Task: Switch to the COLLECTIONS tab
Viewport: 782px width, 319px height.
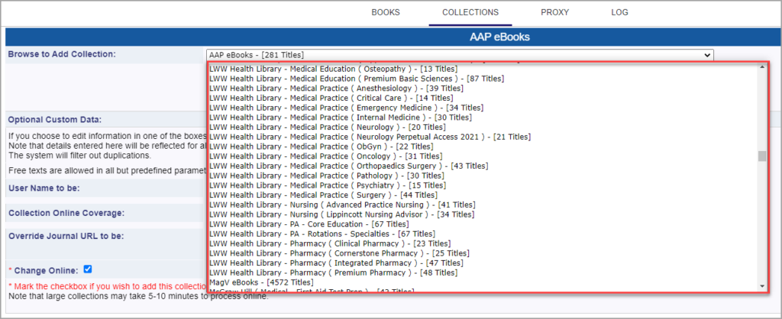Action: tap(470, 12)
